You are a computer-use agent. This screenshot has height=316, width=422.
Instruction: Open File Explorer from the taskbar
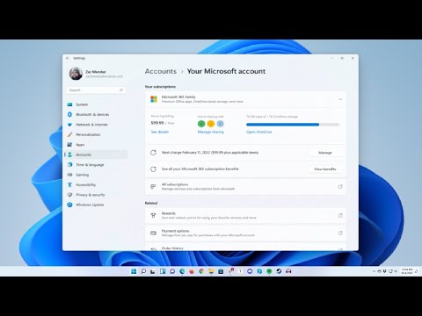[x=211, y=271]
